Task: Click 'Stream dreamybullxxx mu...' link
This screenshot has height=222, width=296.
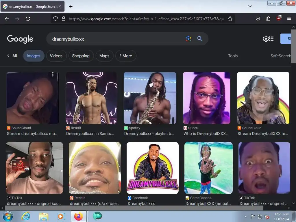Action: pyautogui.click(x=32, y=134)
